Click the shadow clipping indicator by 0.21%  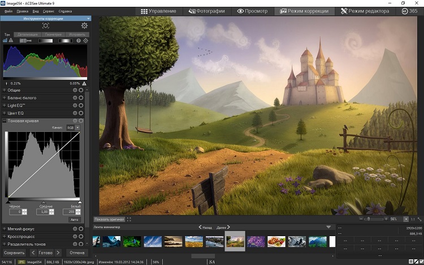click(x=6, y=83)
